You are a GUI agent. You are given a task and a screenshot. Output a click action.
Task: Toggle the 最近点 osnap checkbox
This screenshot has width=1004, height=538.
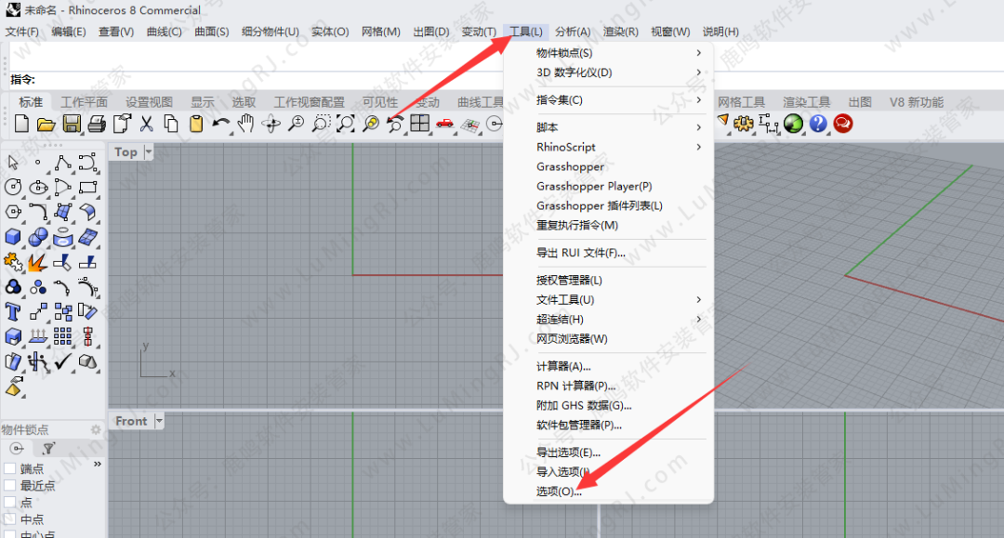click(x=10, y=486)
